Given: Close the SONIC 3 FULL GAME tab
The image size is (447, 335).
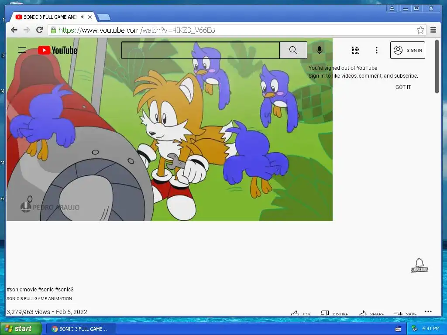Looking at the screenshot, I should pos(90,17).
